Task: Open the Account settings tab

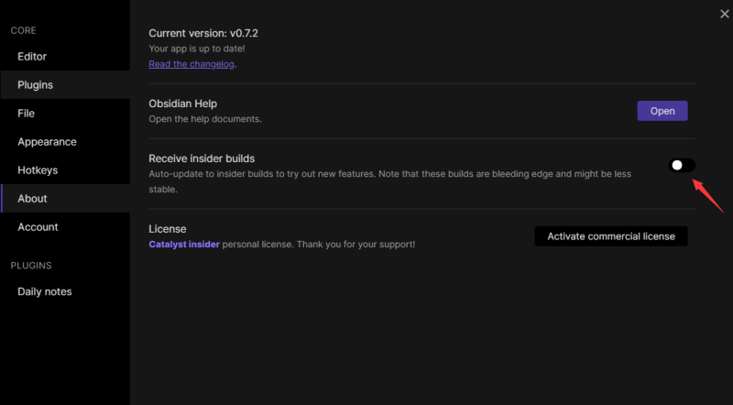Action: point(38,227)
